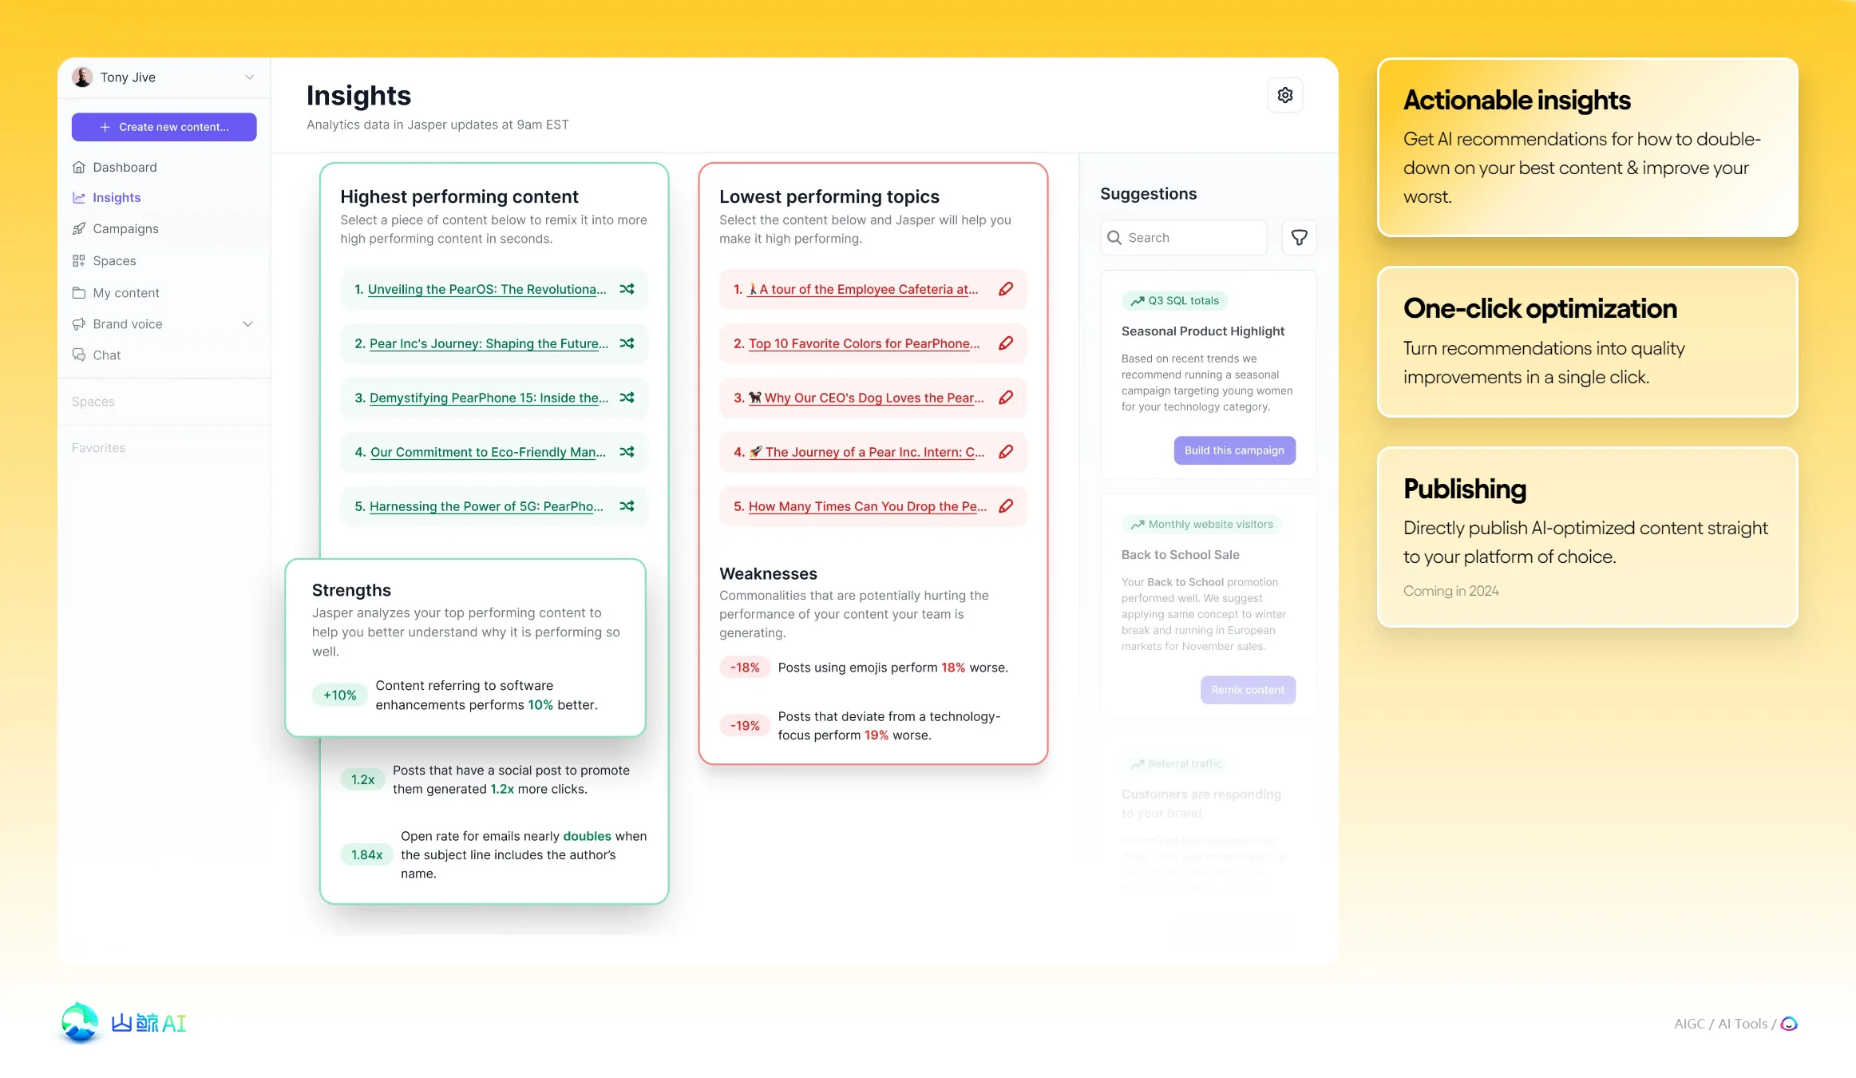Open the Why Our CEO's Dog link

point(866,398)
